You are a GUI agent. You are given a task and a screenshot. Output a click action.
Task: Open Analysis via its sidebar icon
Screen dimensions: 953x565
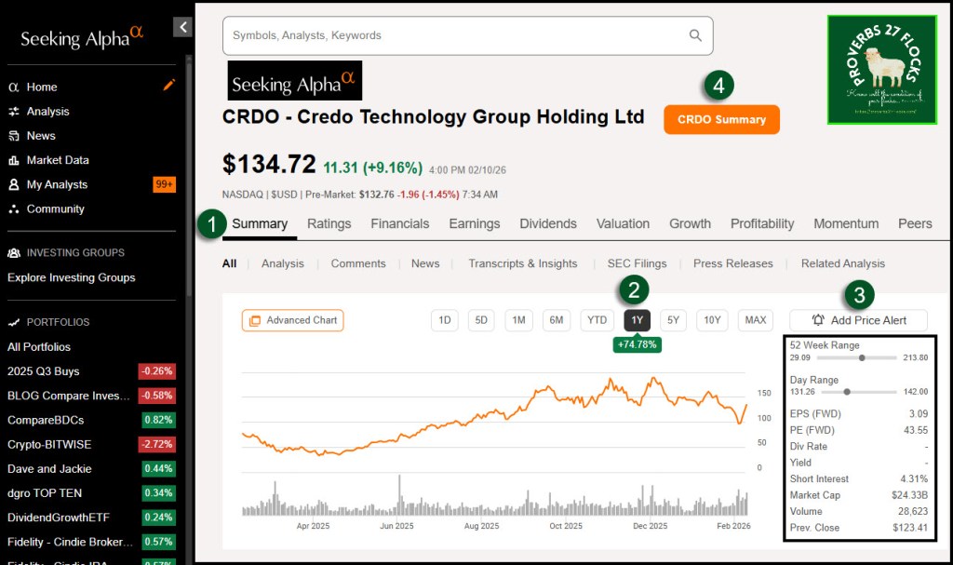[14, 112]
